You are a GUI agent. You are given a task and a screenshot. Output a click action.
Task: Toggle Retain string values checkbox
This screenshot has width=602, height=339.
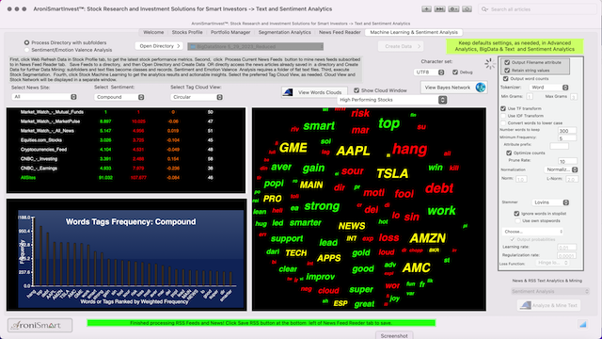[x=507, y=71]
